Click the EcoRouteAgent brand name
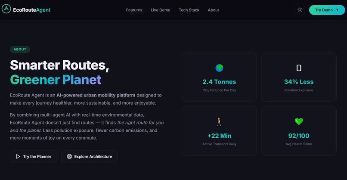Screen dimensions: 347x180 pyautogui.click(x=32, y=10)
